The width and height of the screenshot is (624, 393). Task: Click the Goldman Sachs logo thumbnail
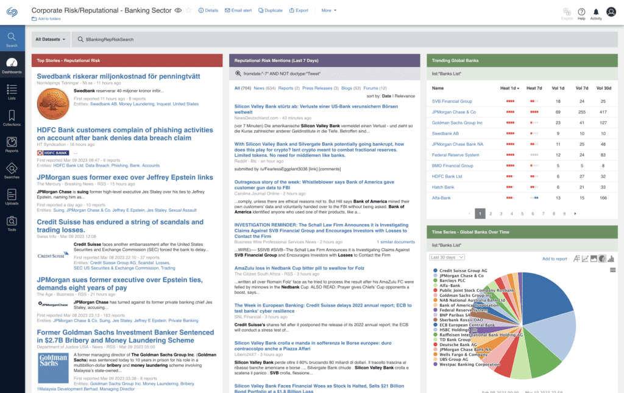tap(53, 368)
